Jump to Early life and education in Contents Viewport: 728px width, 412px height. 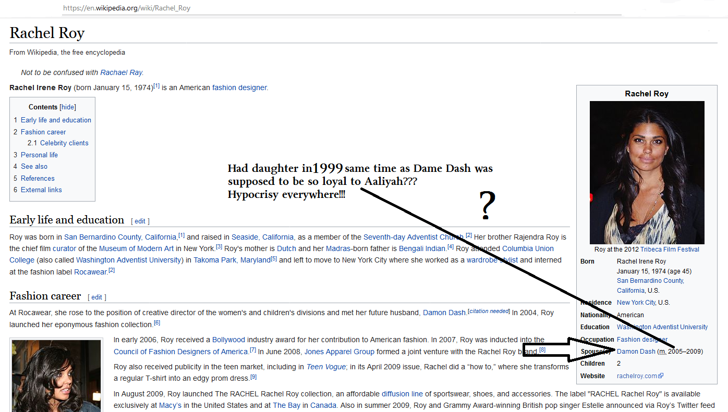56,120
